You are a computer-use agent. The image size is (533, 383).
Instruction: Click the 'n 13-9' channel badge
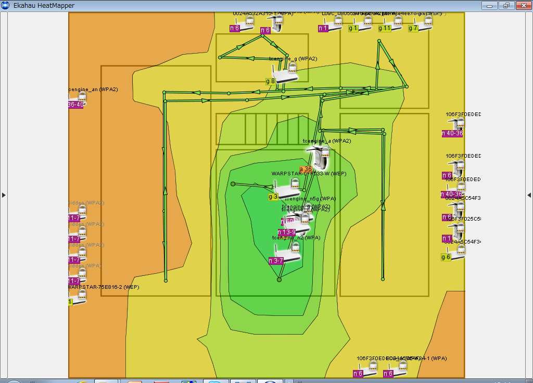pos(287,232)
